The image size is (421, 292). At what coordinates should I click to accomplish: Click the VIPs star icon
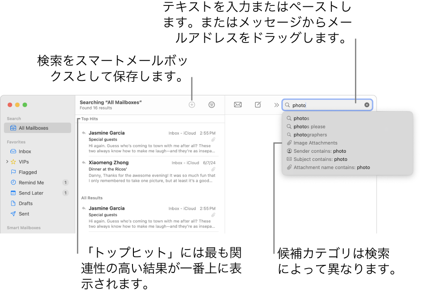[x=13, y=162]
